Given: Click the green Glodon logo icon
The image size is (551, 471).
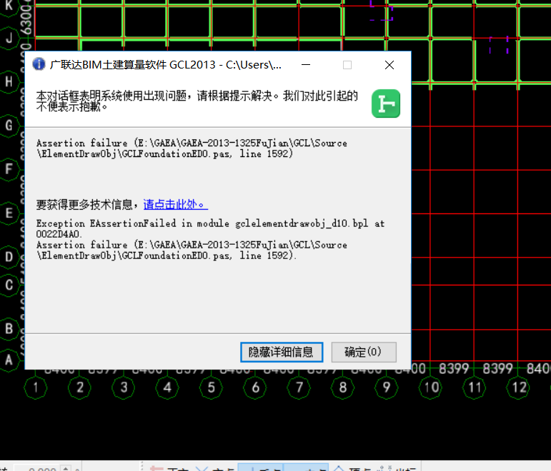Looking at the screenshot, I should coord(386,103).
